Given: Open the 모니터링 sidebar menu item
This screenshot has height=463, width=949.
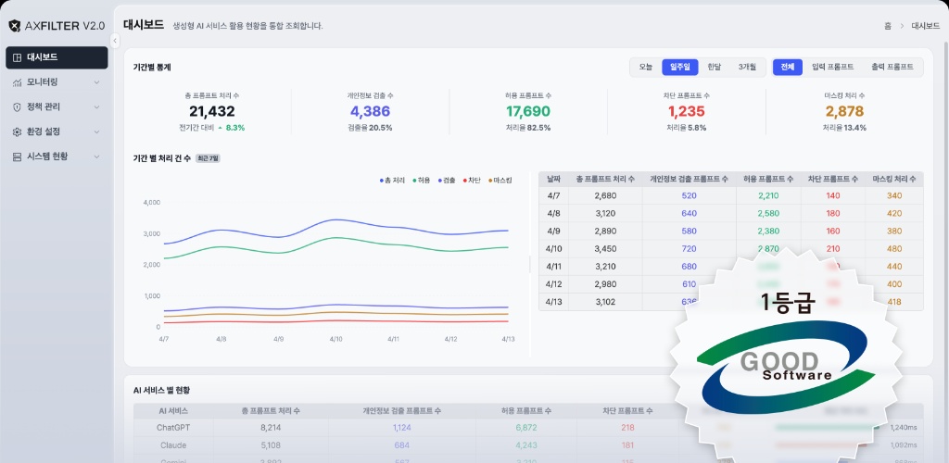Looking at the screenshot, I should [57, 82].
